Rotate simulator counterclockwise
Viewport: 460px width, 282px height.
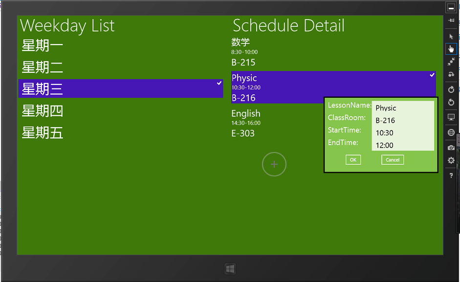[451, 102]
